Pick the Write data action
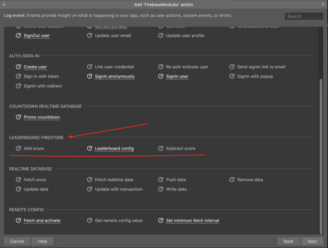 tap(176, 189)
